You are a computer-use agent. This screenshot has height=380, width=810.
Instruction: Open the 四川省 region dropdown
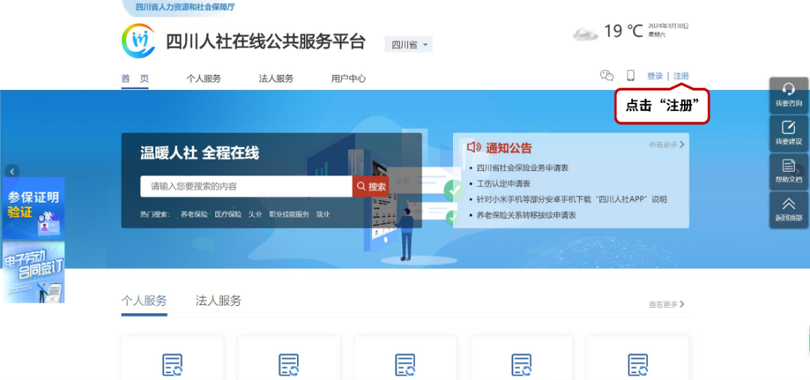coord(409,44)
